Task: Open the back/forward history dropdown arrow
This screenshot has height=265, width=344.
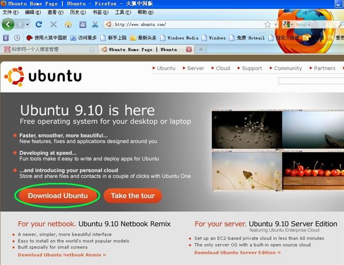Action: click(x=27, y=25)
